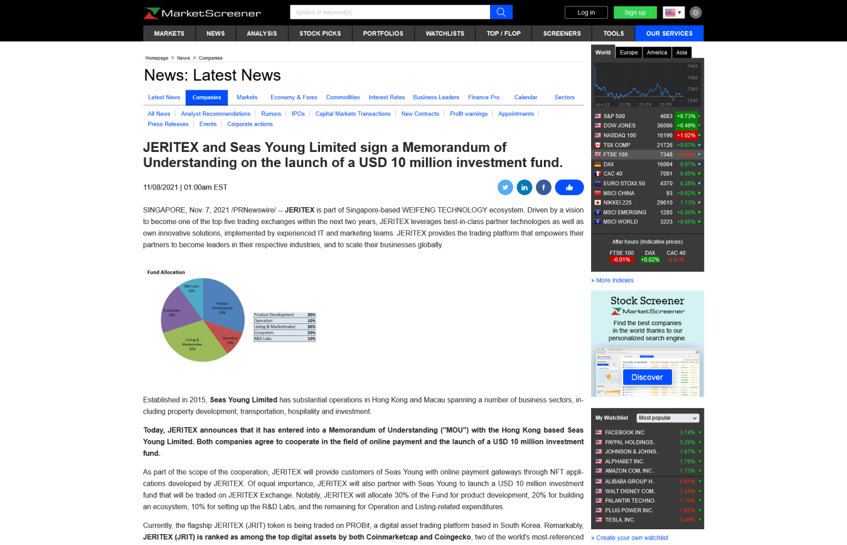This screenshot has width=847, height=545.
Task: Select the Asia index tab
Action: click(682, 53)
